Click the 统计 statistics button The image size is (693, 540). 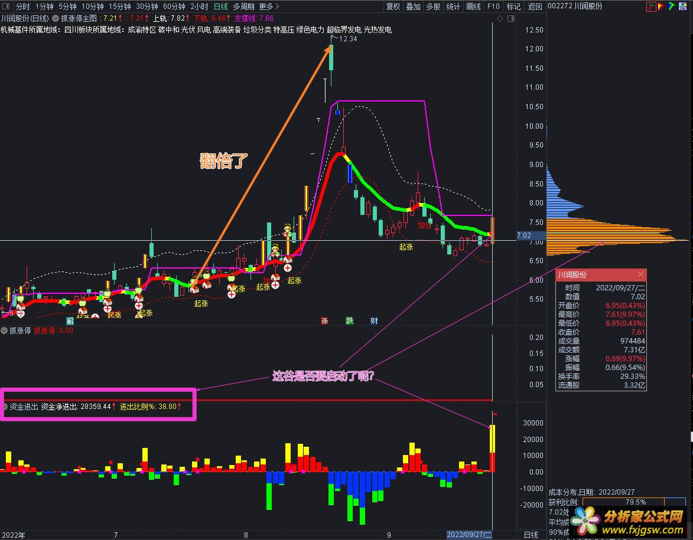pyautogui.click(x=453, y=6)
